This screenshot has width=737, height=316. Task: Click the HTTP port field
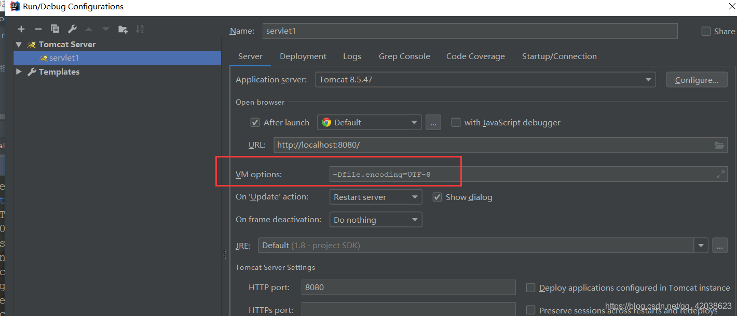[x=408, y=288]
